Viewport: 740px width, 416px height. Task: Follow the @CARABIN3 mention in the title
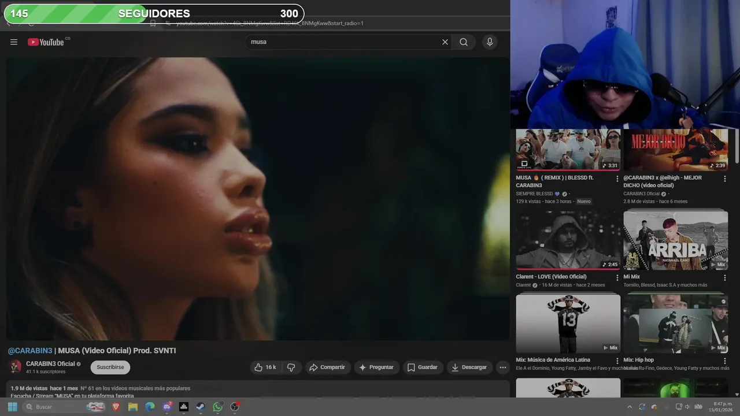(30, 351)
